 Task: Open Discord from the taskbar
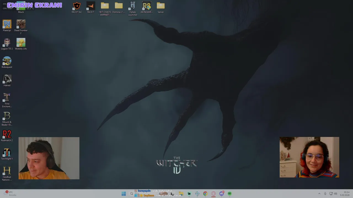pyautogui.click(x=221, y=194)
